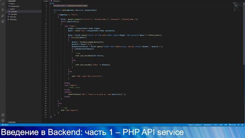This screenshot has width=245, height=138.
Task: Click the feedback icon in status bar
Action: point(238,125)
